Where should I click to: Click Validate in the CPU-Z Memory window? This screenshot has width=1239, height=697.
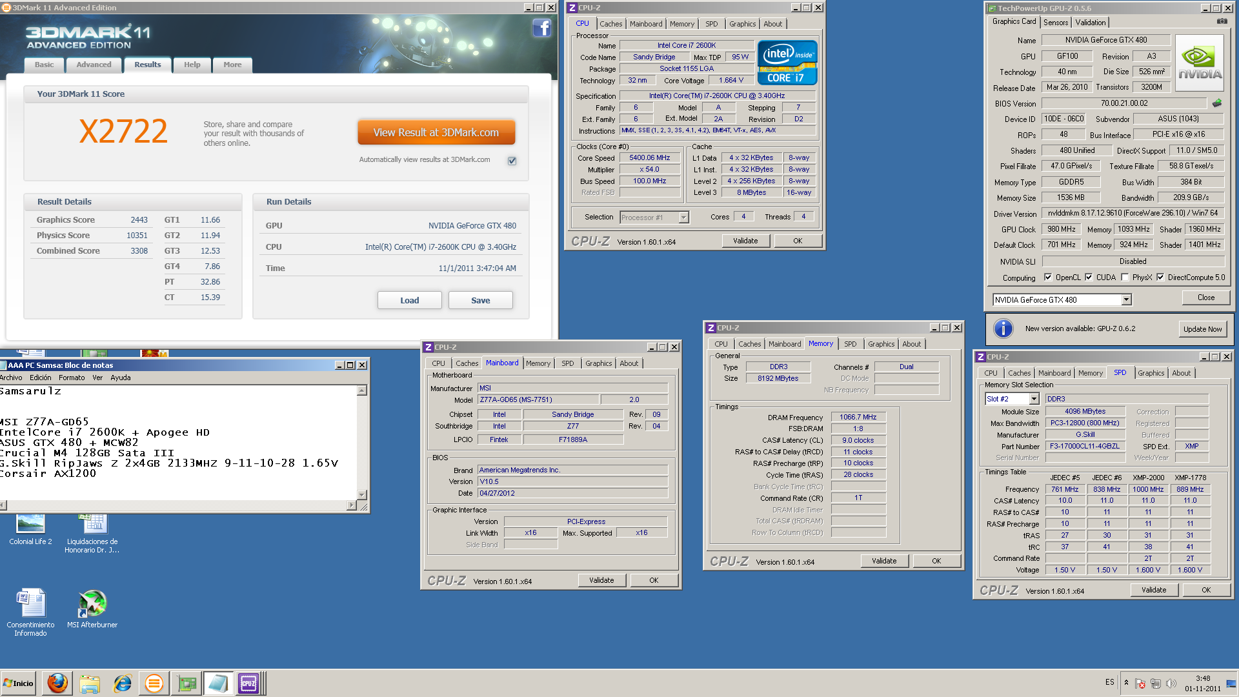884,561
